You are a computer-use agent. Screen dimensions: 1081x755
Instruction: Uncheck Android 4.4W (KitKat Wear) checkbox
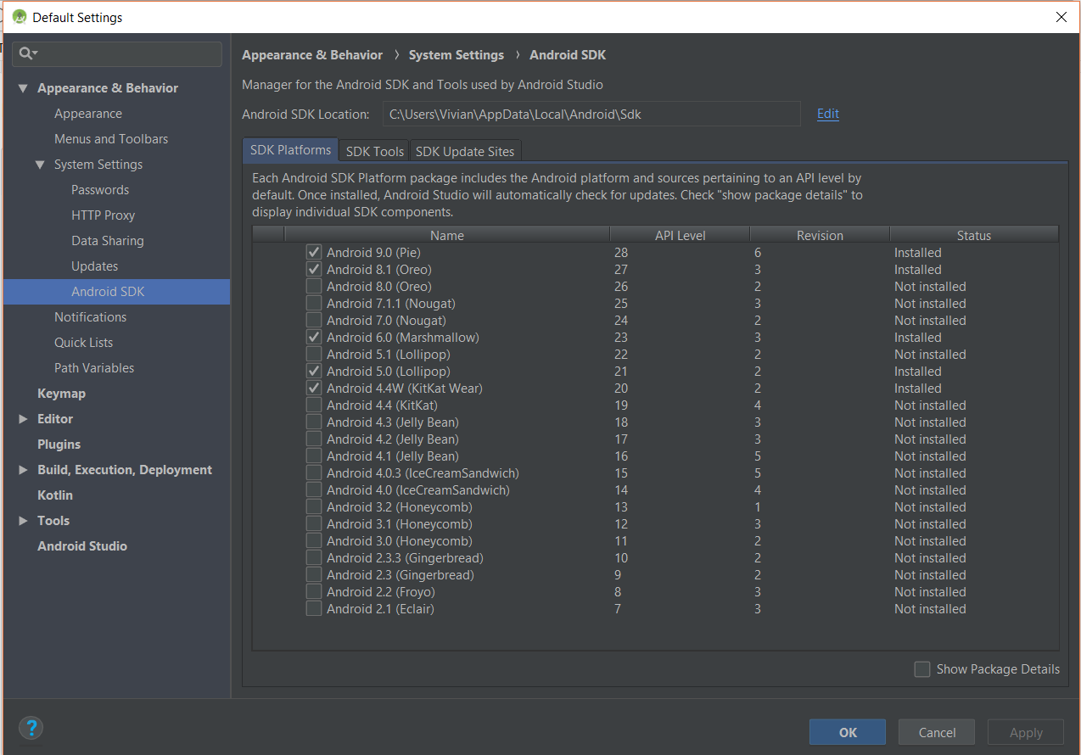click(x=314, y=388)
